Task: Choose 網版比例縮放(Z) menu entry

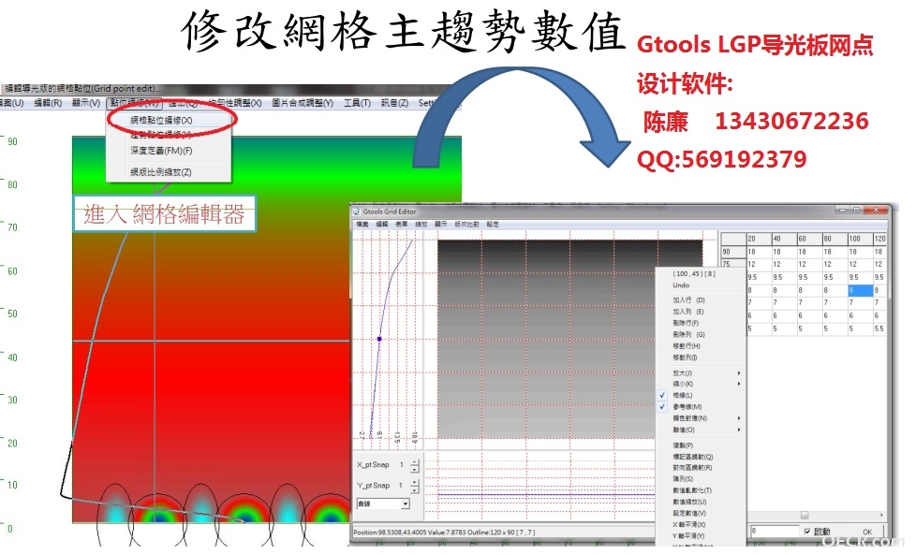Action: [x=161, y=172]
